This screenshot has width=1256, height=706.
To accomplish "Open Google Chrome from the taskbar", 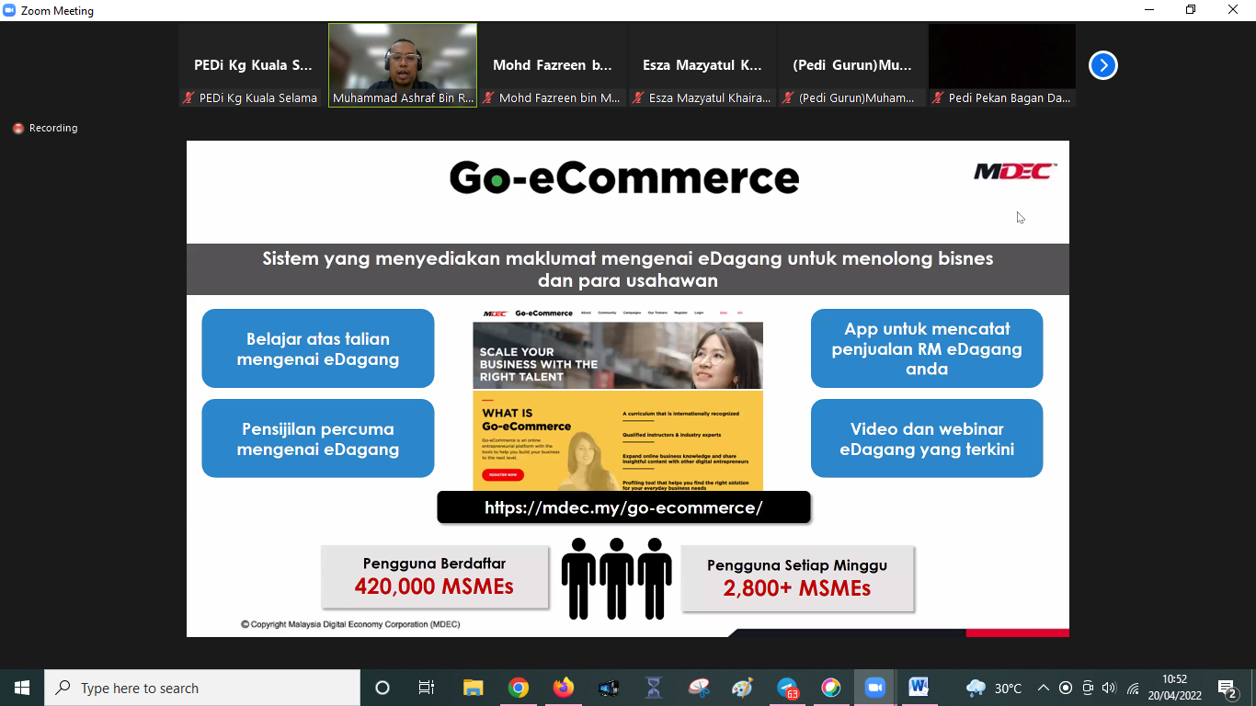I will tap(519, 688).
